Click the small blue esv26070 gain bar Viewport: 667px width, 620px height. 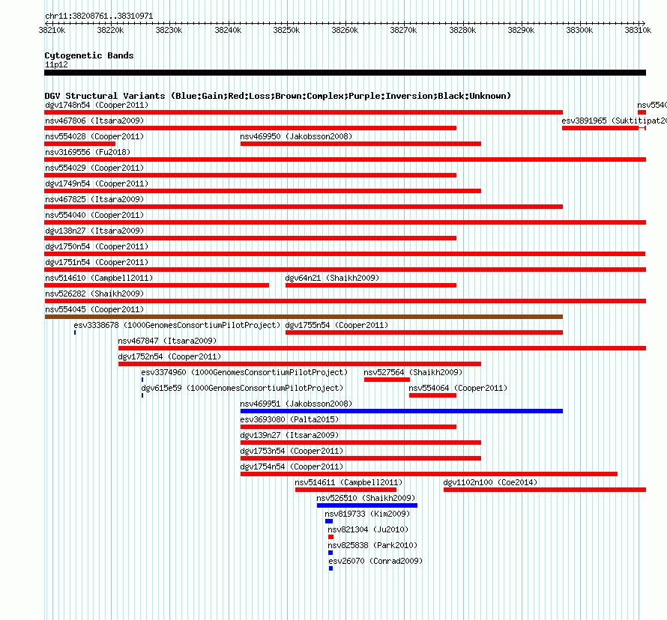[331, 568]
